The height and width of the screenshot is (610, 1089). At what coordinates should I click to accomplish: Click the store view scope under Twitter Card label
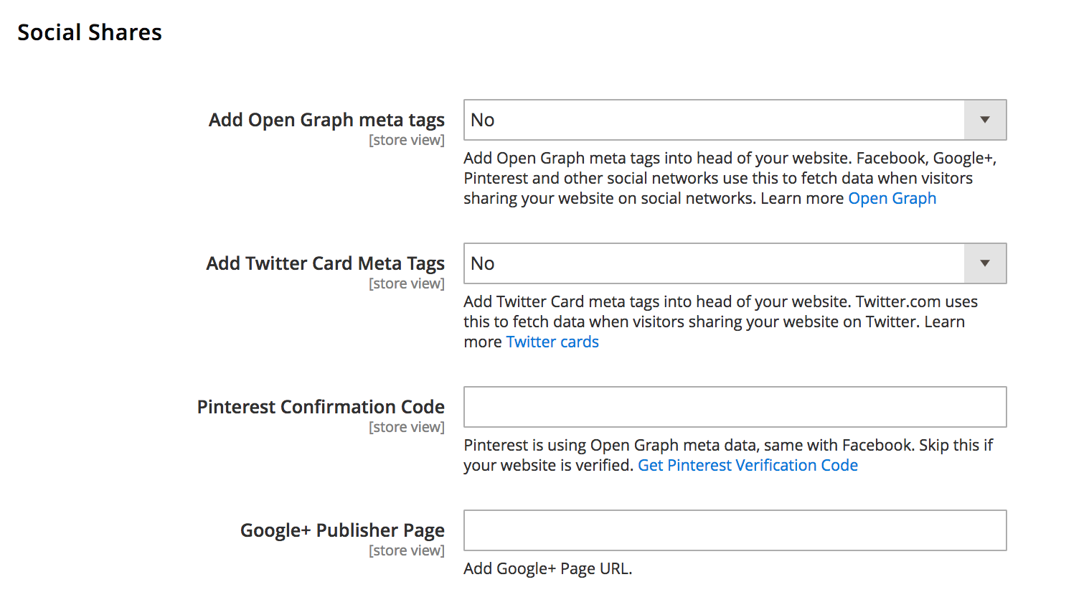(406, 284)
